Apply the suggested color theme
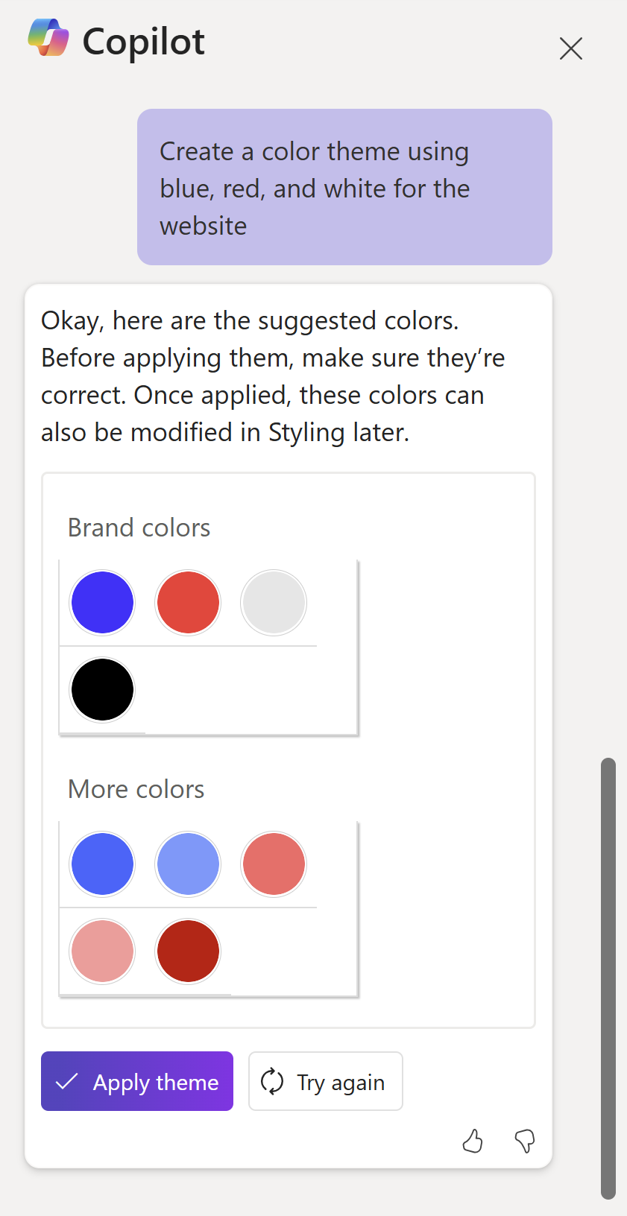 [x=136, y=1080]
